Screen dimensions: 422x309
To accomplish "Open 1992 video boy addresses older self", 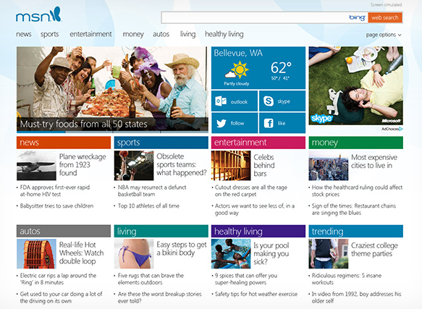I will [x=356, y=297].
